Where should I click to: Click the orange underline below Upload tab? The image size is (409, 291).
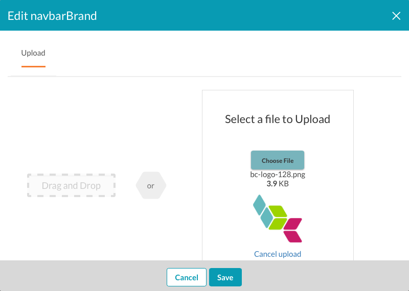click(x=33, y=67)
